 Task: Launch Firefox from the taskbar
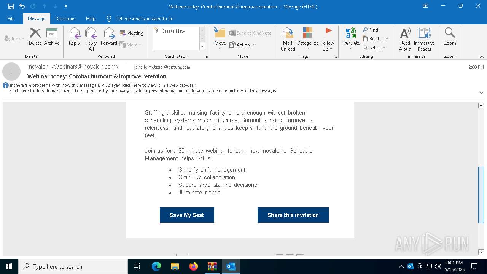coord(194,266)
